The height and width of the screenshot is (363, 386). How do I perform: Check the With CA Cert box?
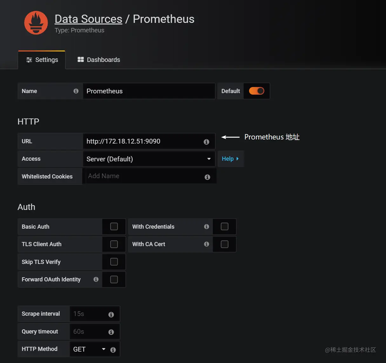(225, 244)
